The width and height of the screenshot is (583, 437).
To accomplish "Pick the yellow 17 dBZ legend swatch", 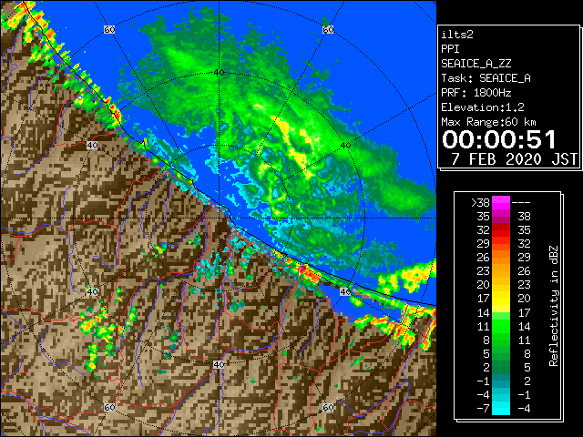I will click(x=501, y=299).
